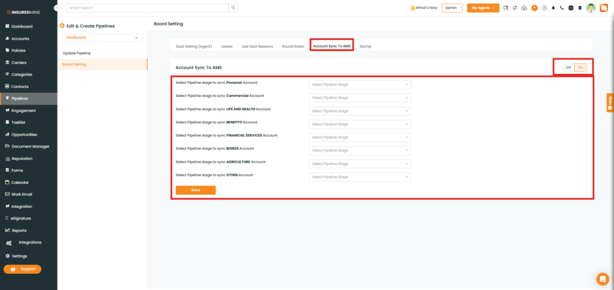Open the Dealboard pipeline dropdown
Screen dimensions: 614x290
102,38
